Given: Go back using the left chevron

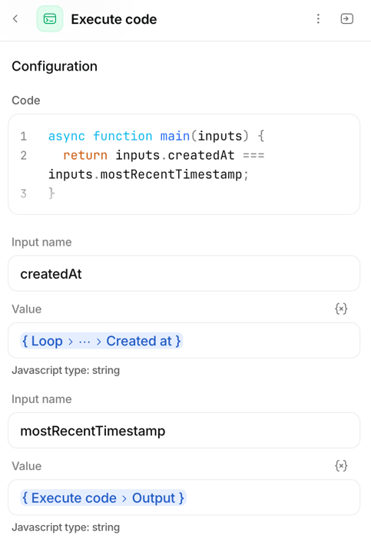Looking at the screenshot, I should point(15,18).
